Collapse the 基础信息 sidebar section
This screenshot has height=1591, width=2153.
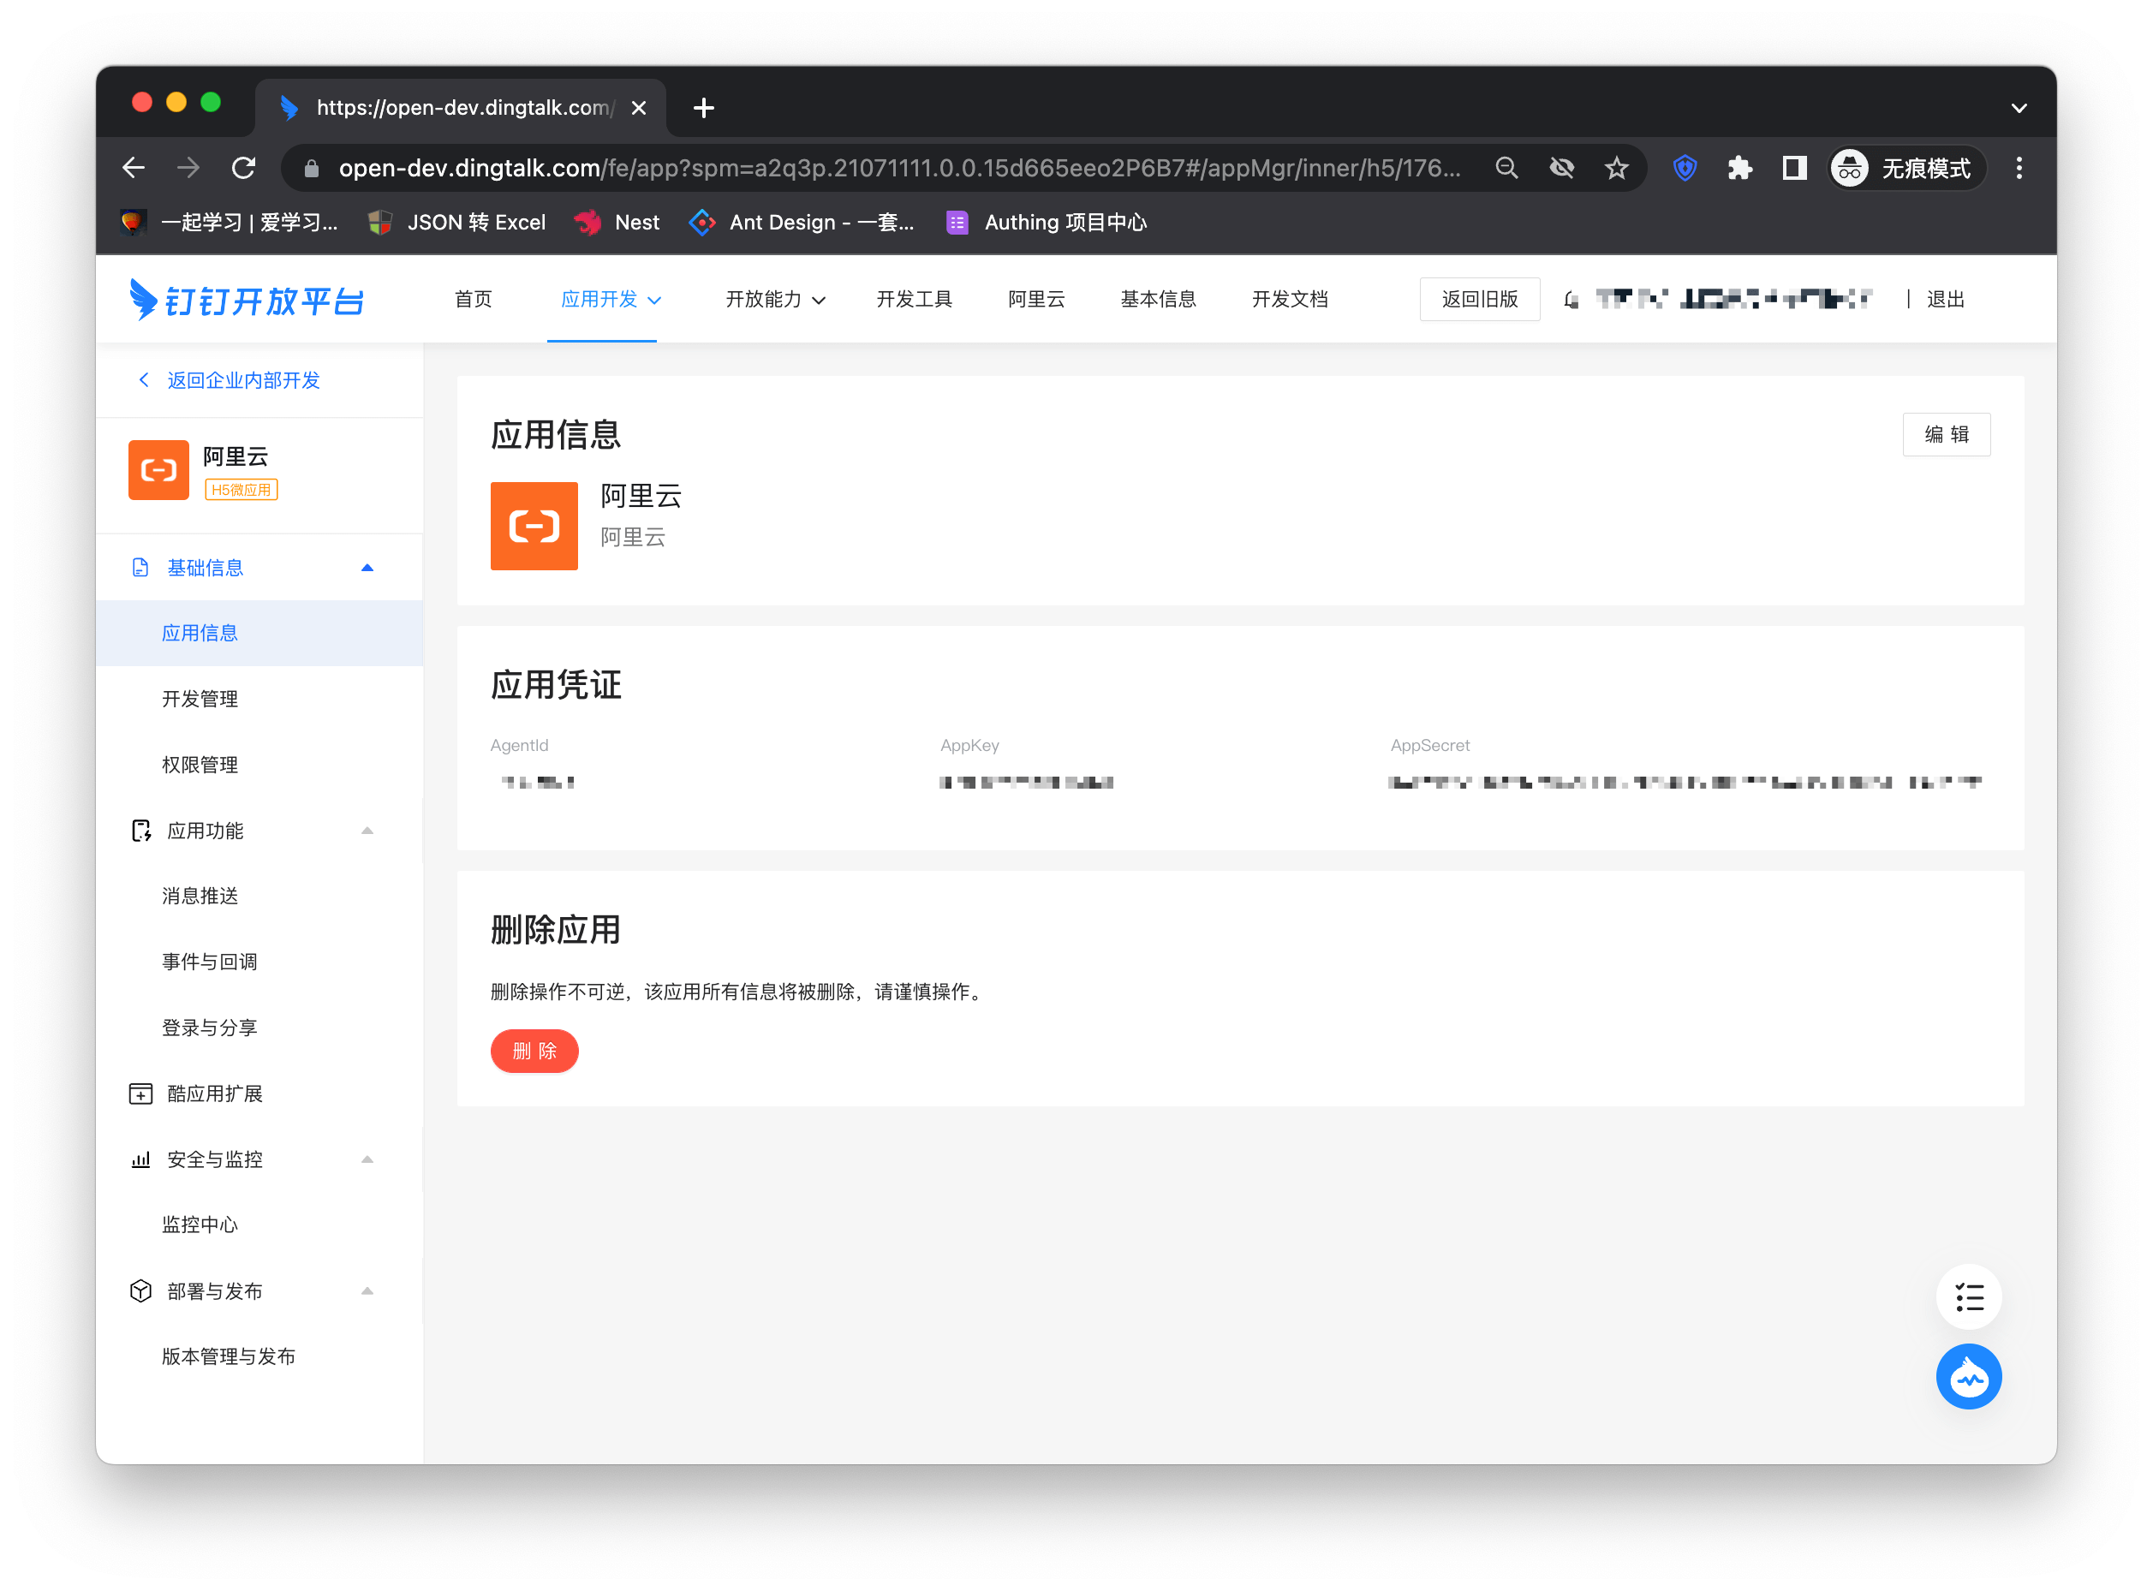(x=366, y=567)
